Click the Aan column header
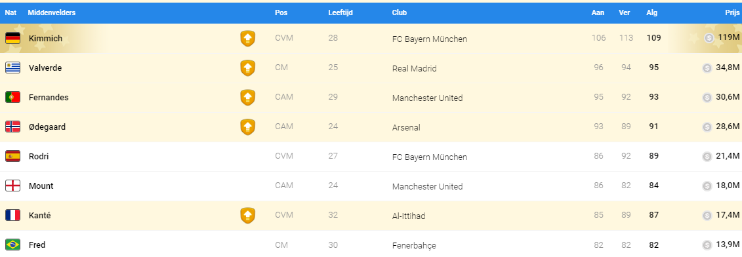 pos(598,12)
